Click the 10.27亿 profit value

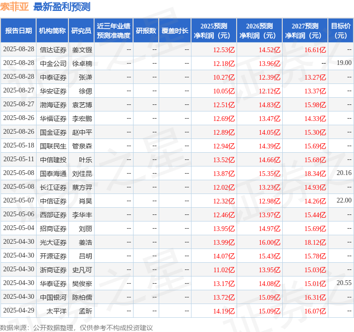point(224,77)
